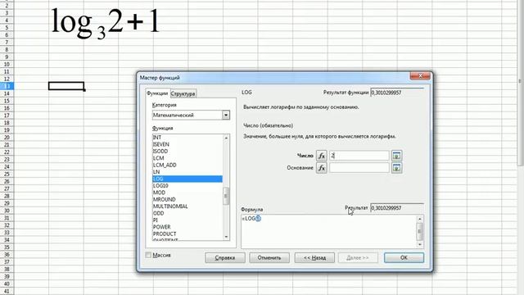Click the formula box scroll up arrow
524x295 pixels.
(420, 219)
